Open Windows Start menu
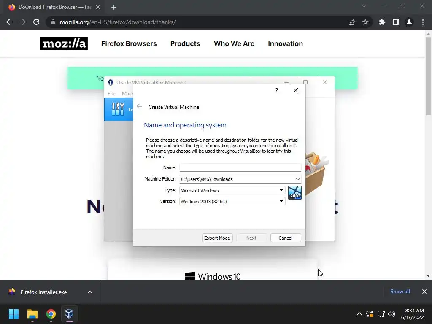The height and width of the screenshot is (324, 432). (13, 314)
